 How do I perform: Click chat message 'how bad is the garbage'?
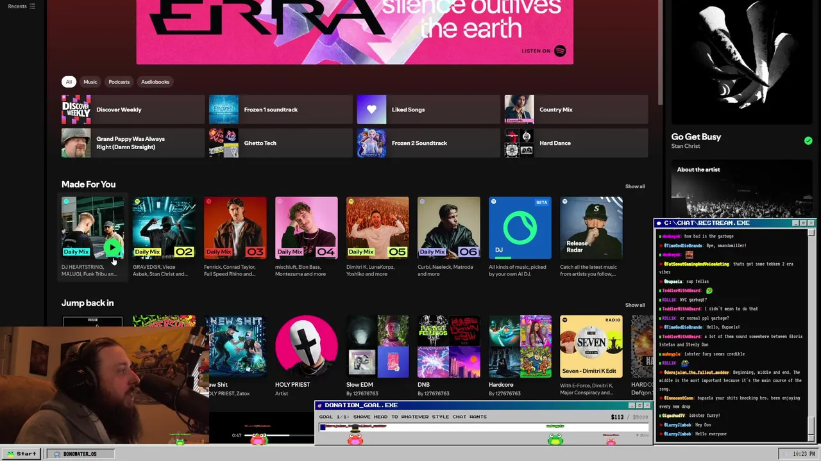click(709, 236)
